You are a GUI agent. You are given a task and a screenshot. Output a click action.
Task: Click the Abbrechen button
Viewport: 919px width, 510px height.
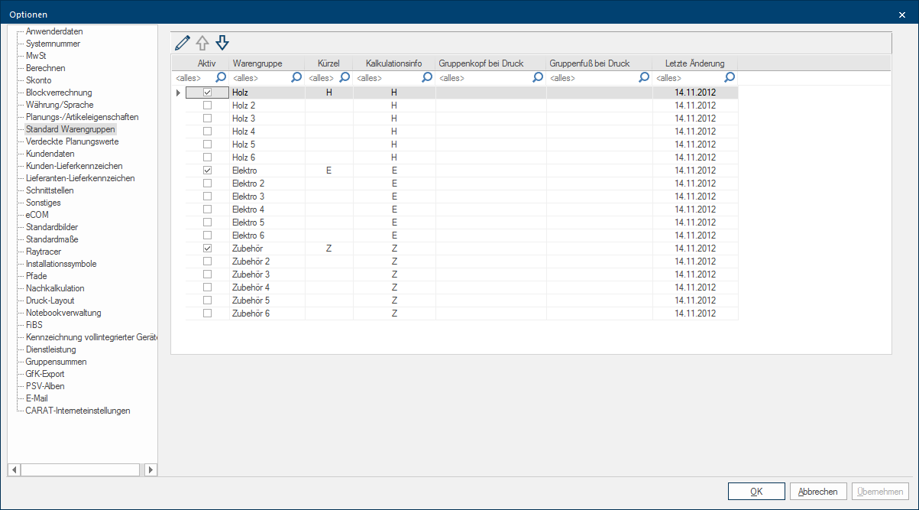coord(818,492)
